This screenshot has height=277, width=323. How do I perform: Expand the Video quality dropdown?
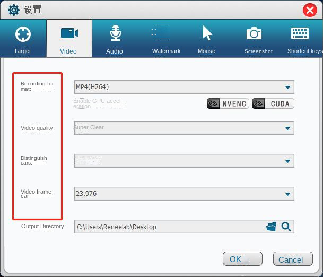[x=184, y=128]
